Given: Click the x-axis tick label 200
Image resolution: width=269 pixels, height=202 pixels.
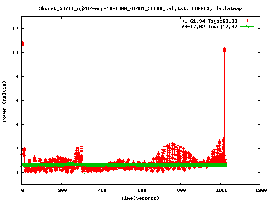Looking at the screenshot, I should pos(63,190).
